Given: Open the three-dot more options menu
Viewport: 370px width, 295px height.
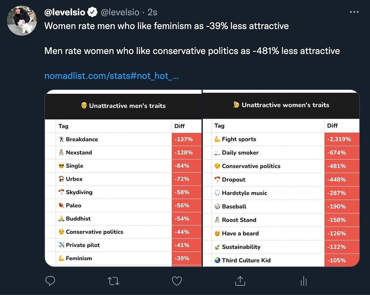Looking at the screenshot, I should click(354, 12).
